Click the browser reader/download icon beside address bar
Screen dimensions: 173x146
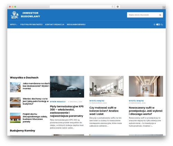[118, 7]
